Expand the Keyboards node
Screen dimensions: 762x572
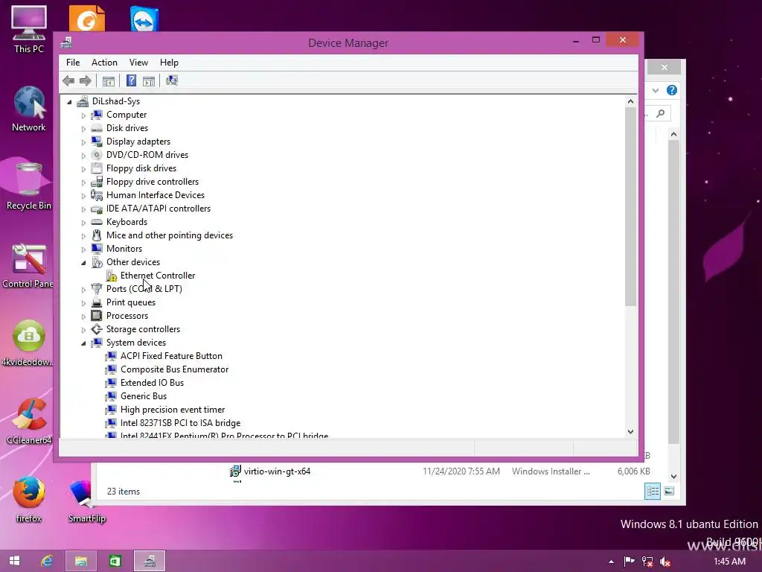point(83,222)
